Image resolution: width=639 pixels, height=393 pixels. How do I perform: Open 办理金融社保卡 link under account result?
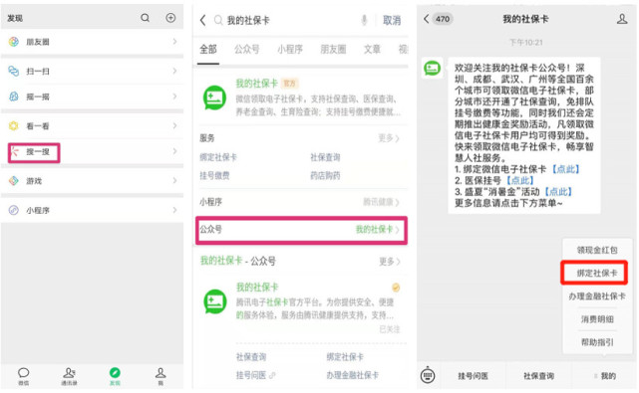pyautogui.click(x=352, y=375)
